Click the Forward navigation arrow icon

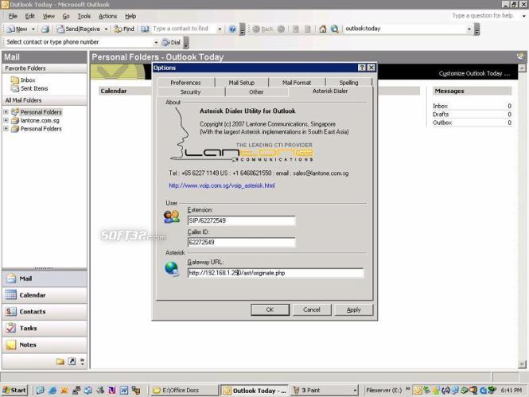click(x=281, y=29)
